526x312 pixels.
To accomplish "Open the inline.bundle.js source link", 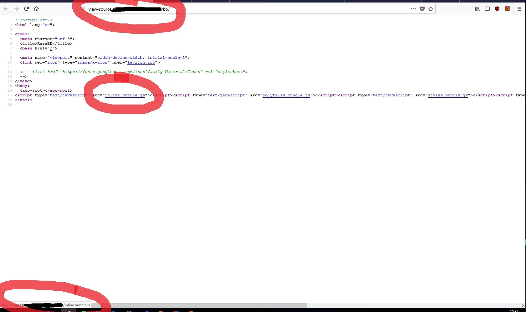I will (x=125, y=95).
